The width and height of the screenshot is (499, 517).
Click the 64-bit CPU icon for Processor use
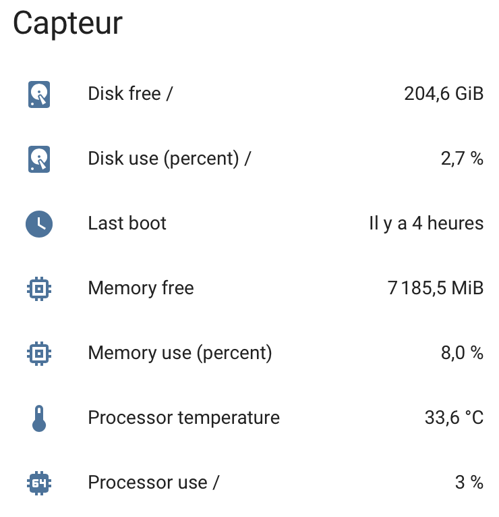tap(39, 483)
